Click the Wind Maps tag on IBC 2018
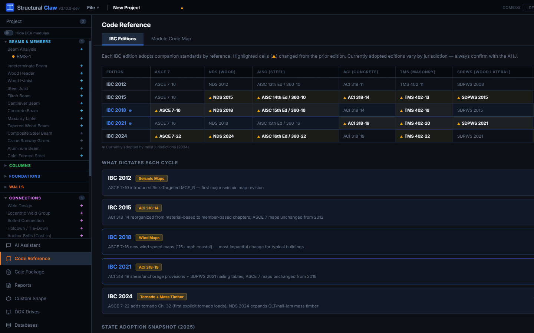 pos(149,238)
